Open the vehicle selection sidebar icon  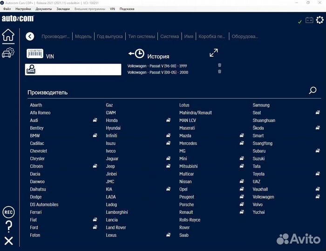point(8,53)
